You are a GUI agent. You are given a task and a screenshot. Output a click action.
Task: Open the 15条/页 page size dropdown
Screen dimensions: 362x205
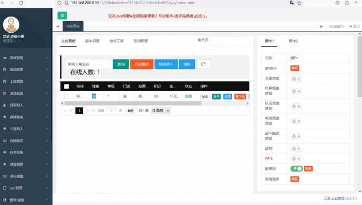click(161, 111)
